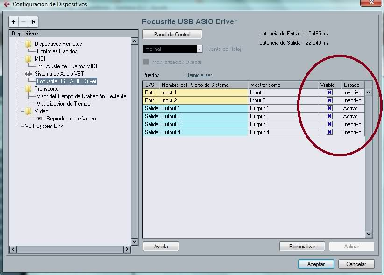Click the Sistema de Audio VST waveform icon

pos(28,74)
